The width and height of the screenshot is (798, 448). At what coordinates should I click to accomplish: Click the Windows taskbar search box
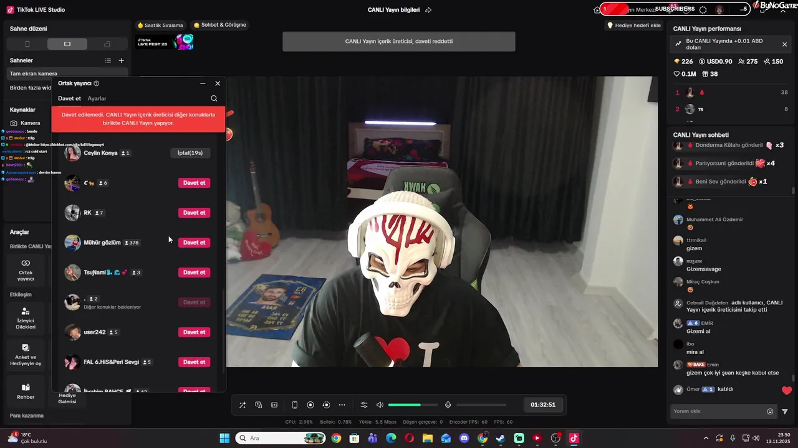coord(281,438)
